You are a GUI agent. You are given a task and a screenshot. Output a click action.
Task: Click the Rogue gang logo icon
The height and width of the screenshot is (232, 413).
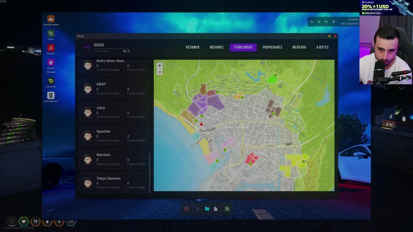[87, 47]
